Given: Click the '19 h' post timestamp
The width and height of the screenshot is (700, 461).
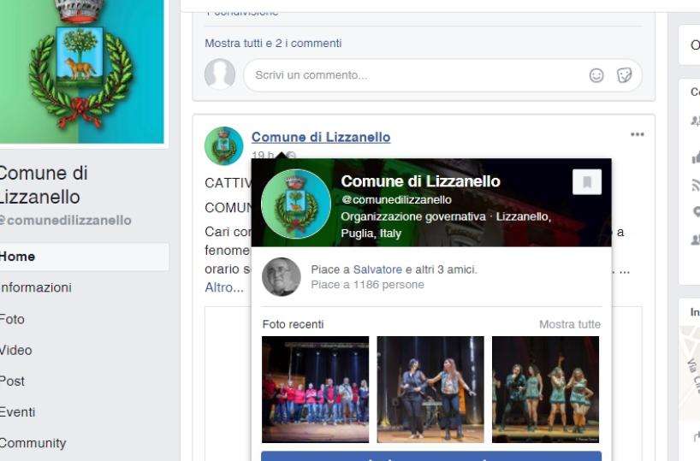Looking at the screenshot, I should [x=263, y=155].
